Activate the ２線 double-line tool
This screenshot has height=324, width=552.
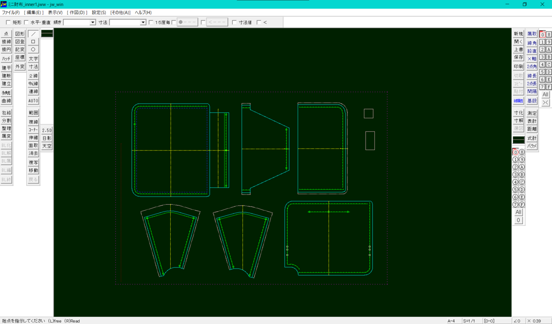33,76
